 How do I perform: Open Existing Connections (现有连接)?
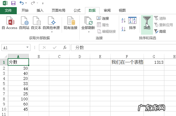click(x=70, y=23)
